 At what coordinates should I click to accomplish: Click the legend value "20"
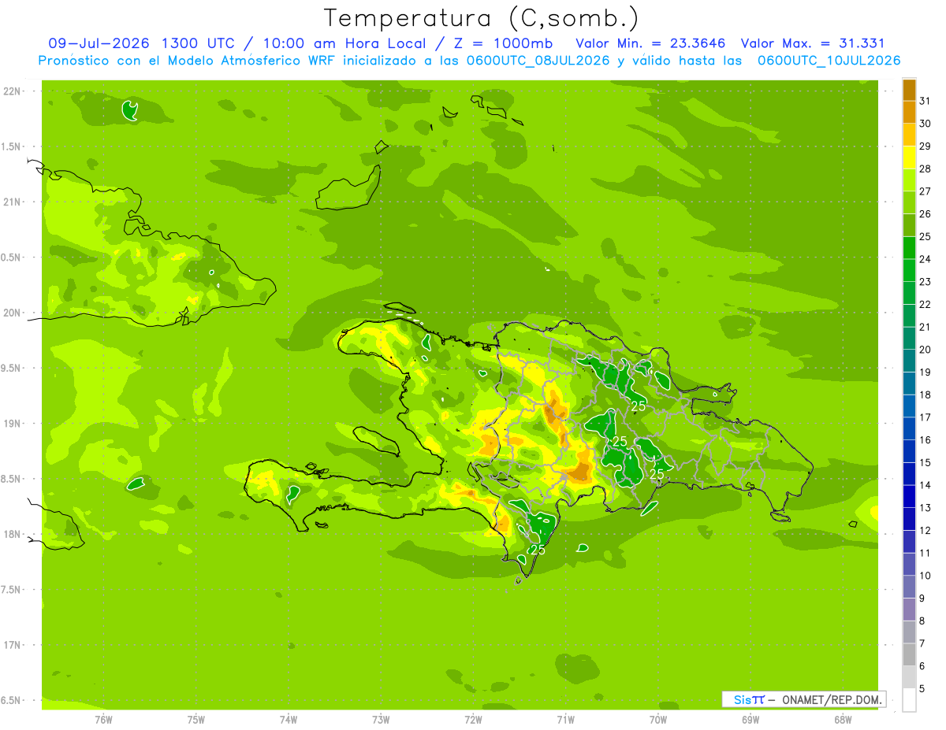click(925, 350)
